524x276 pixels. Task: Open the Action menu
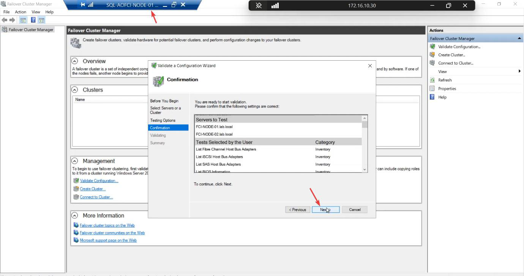point(21,12)
